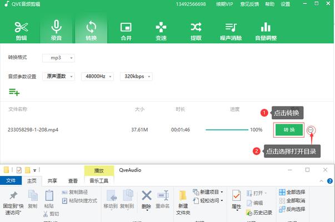Click Explorer quick-access properties checkmark icon
Image resolution: width=335 pixels, height=222 pixels.
pos(19,170)
